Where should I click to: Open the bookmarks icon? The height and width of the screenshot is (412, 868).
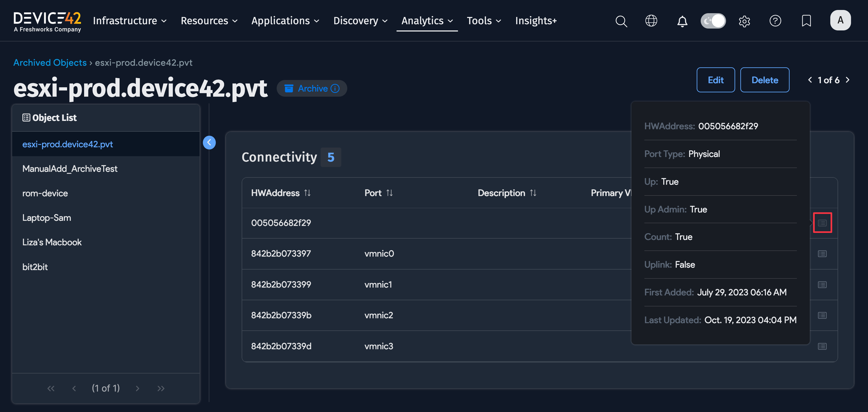coord(806,21)
